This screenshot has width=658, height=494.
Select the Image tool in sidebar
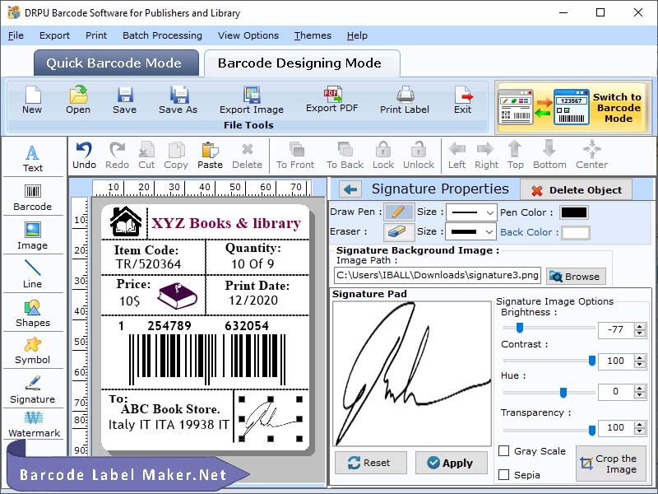click(33, 236)
